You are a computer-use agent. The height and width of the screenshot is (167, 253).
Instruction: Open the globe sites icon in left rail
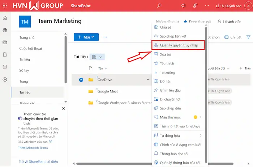5,30
